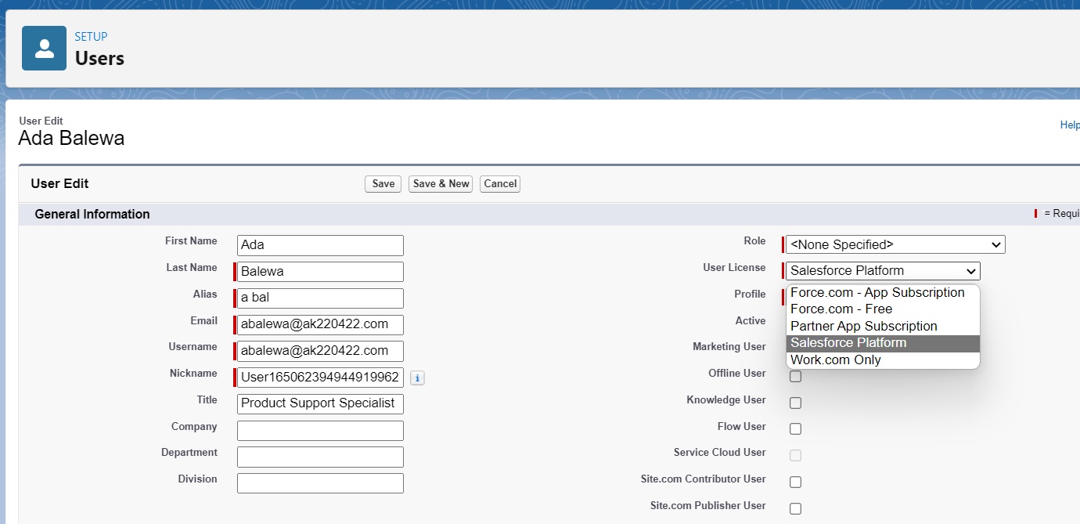Tick the Site.com Contributor User checkbox
1080x524 pixels.
pyautogui.click(x=795, y=482)
